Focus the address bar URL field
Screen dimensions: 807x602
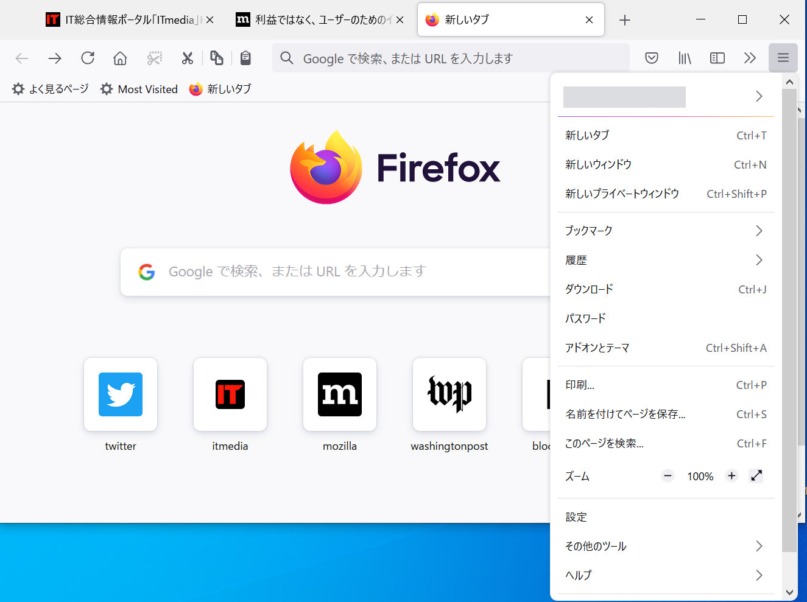(451, 58)
